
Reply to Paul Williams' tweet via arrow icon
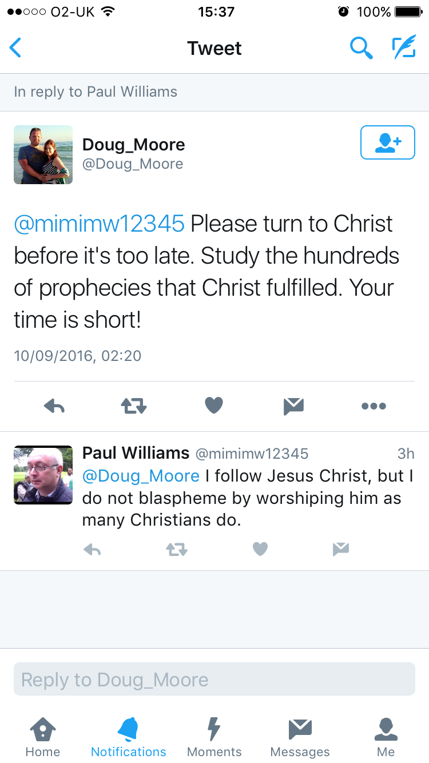tap(92, 550)
